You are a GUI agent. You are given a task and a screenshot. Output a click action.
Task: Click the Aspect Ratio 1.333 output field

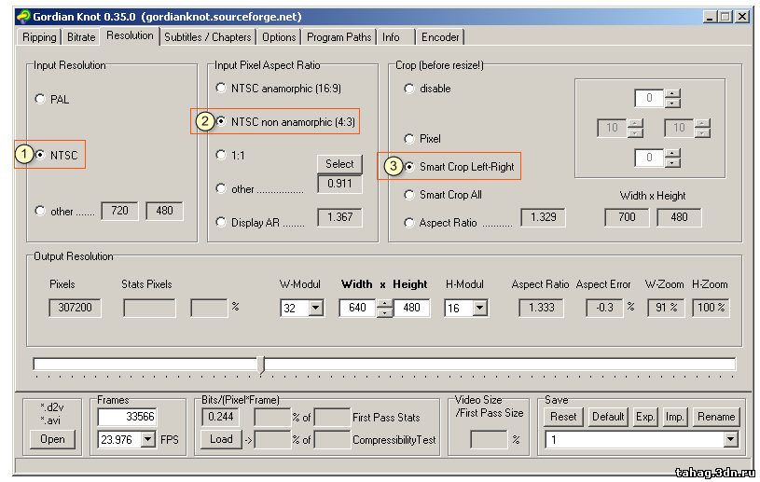click(542, 308)
